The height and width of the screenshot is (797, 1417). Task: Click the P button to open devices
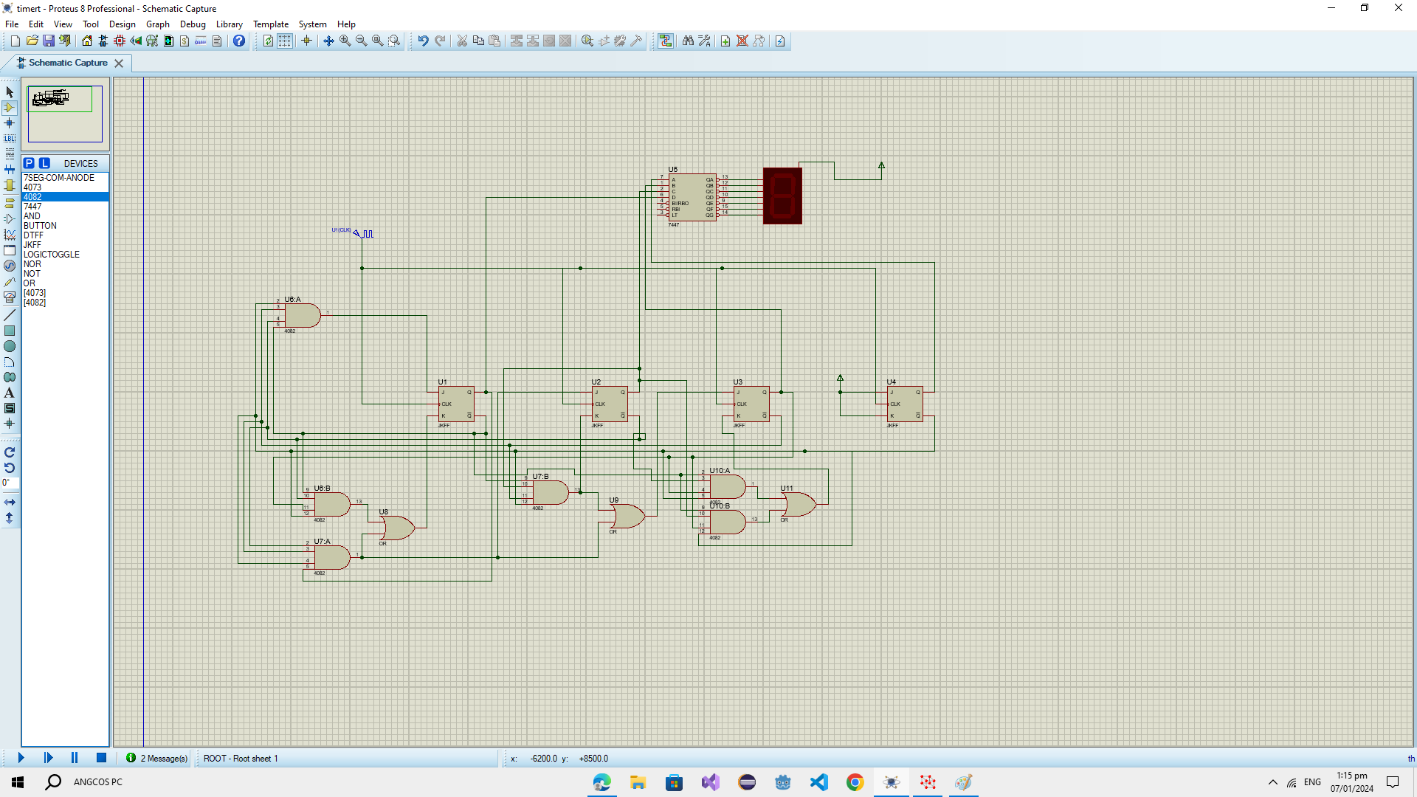pos(27,162)
